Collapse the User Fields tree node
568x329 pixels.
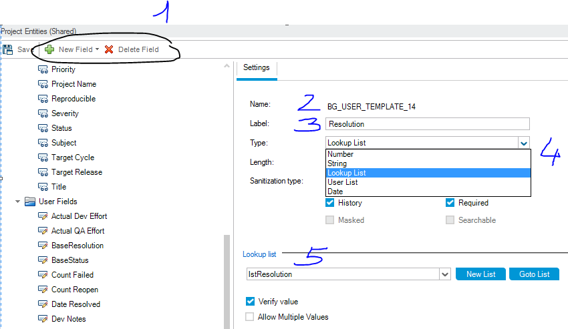[x=17, y=202]
